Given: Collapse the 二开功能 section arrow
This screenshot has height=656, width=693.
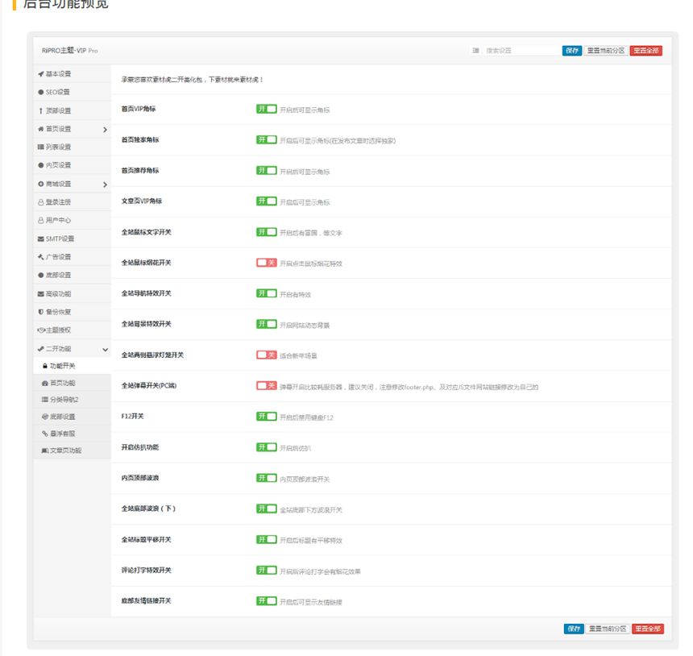Looking at the screenshot, I should 105,349.
